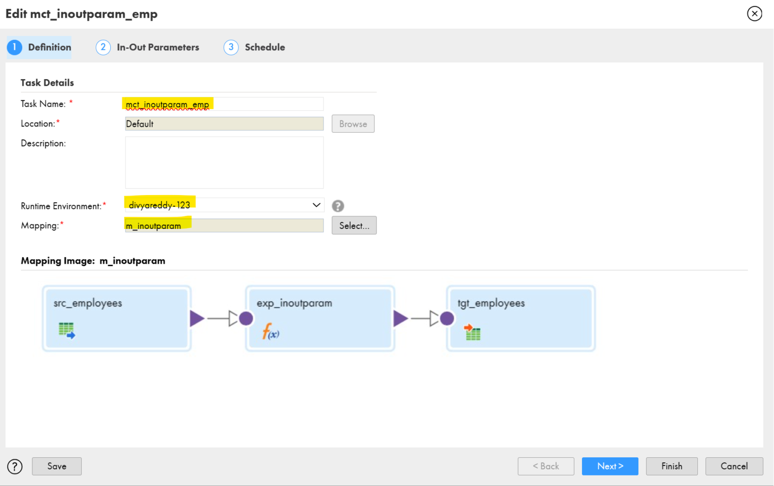Cancel editing the task
This screenshot has width=774, height=486.
(x=734, y=466)
